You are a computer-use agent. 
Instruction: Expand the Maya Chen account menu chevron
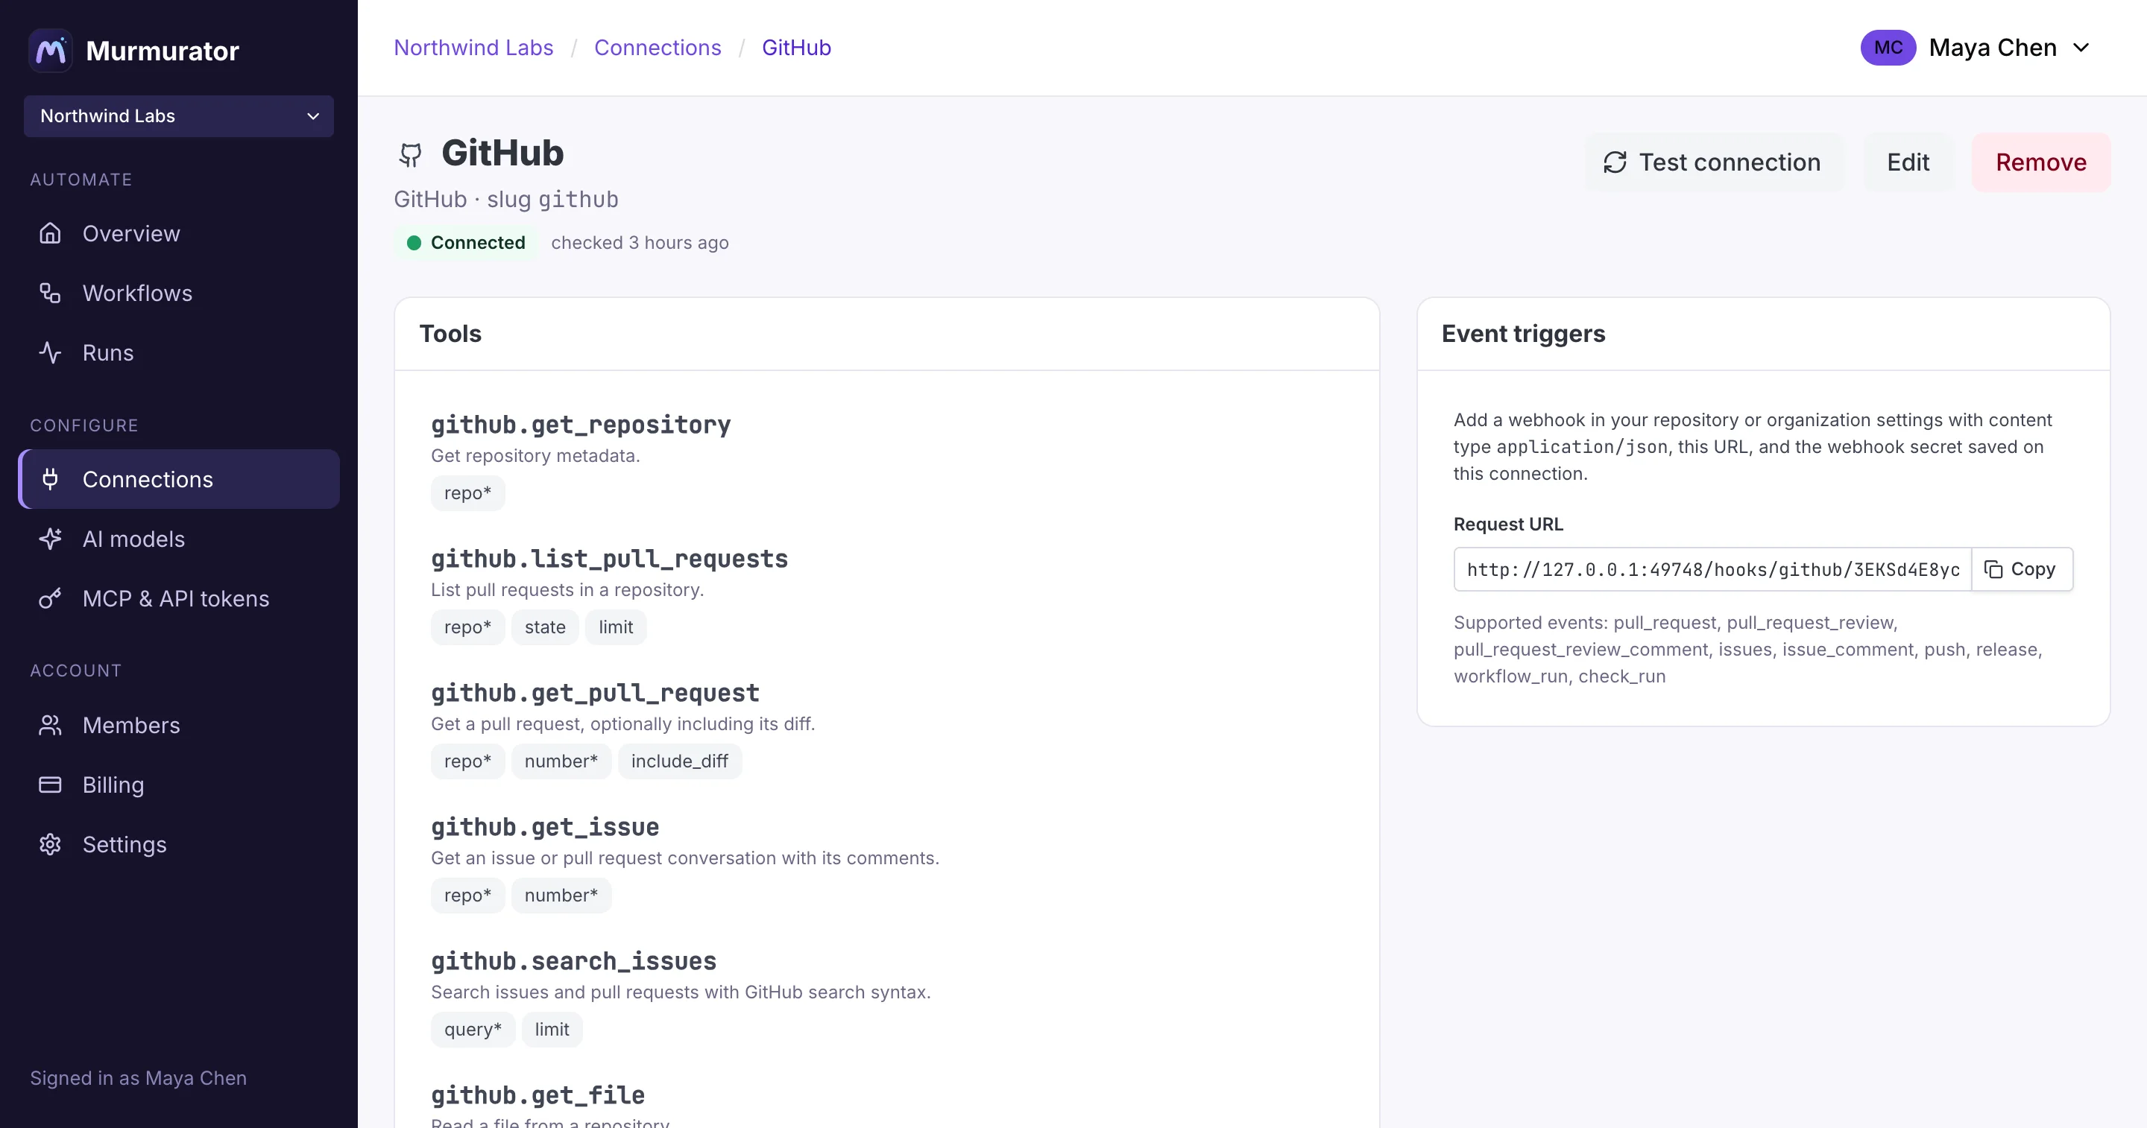click(2081, 48)
